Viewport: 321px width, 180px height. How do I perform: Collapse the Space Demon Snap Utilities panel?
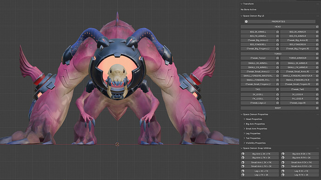257,148
